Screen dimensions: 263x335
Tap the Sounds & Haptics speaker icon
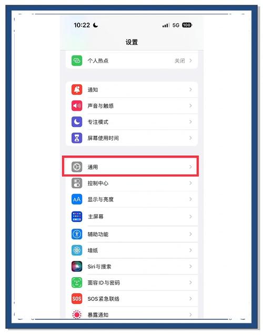[x=77, y=106]
